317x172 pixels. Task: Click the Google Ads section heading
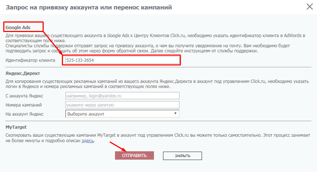click(18, 27)
